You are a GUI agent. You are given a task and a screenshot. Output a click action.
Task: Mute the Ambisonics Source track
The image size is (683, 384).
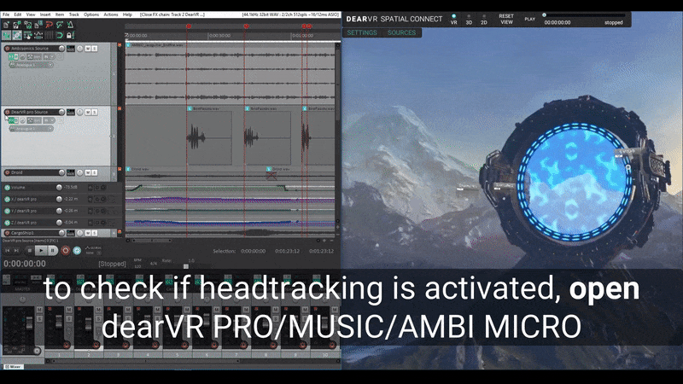[x=88, y=49]
